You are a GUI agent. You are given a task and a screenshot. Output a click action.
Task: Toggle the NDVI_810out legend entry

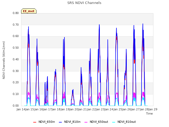pyautogui.click(x=124, y=122)
